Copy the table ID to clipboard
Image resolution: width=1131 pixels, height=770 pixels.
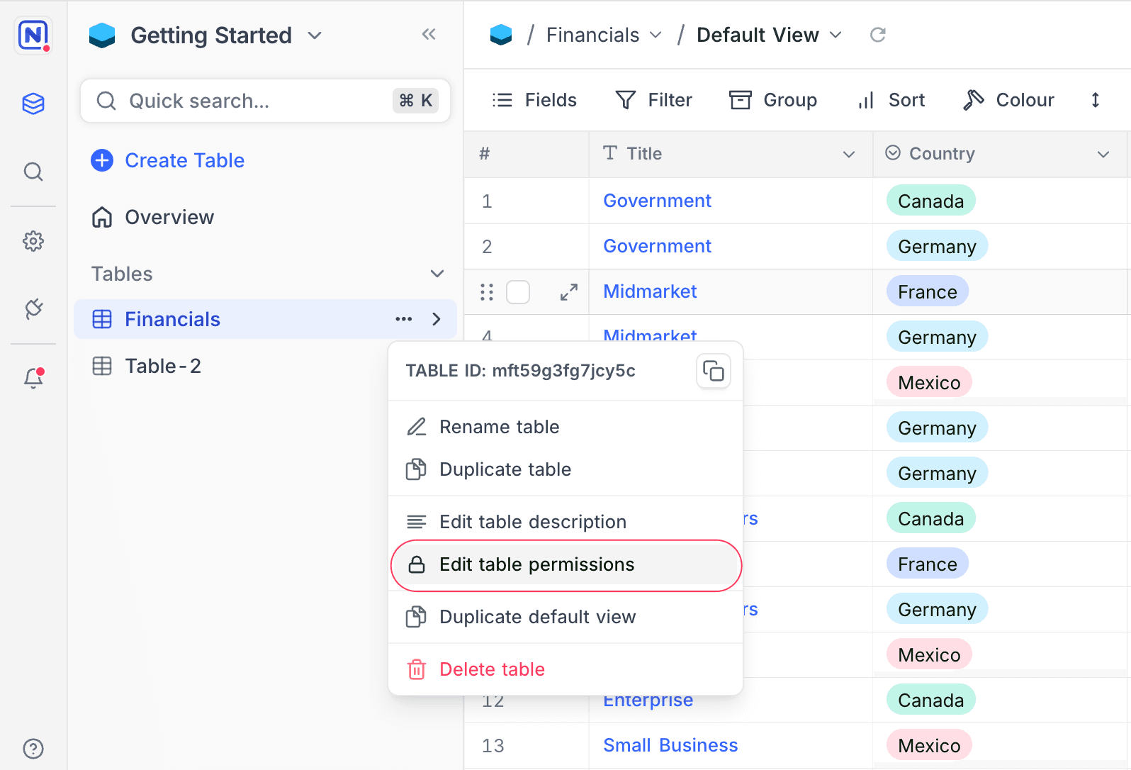(713, 371)
